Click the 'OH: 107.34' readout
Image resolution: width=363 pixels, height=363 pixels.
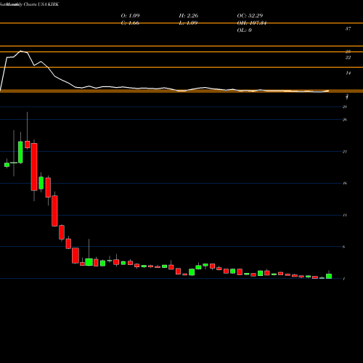[x=252, y=23]
